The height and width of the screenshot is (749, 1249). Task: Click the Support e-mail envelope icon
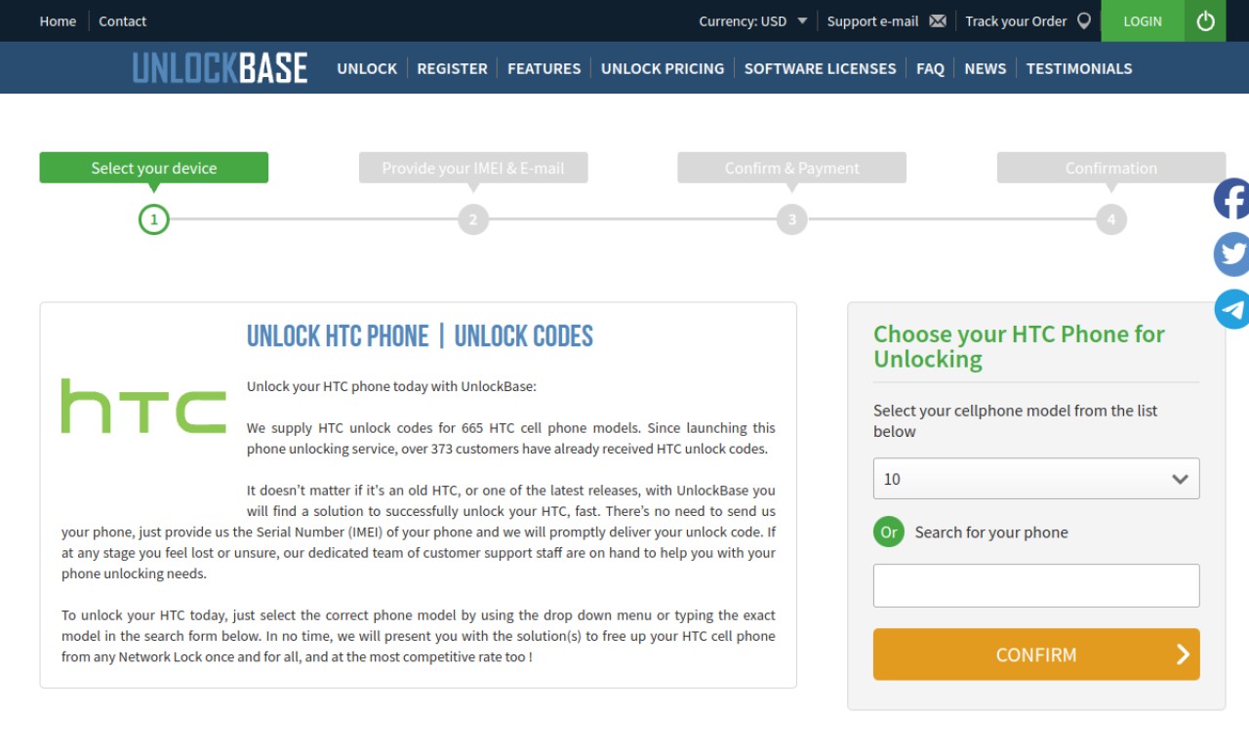(x=938, y=21)
